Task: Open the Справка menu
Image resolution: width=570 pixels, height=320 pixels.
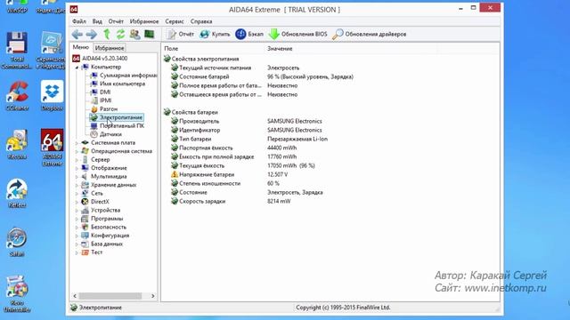Action: [201, 21]
